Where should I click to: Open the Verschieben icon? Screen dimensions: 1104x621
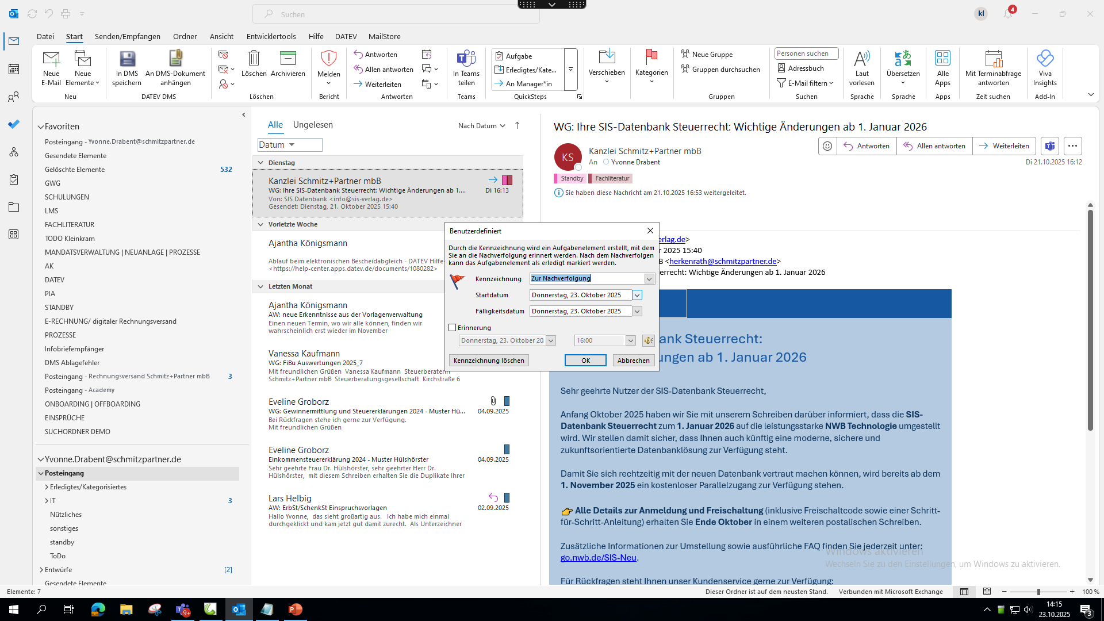pos(607,57)
